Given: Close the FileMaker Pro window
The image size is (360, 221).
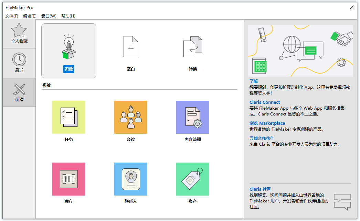Looking at the screenshot, I should point(351,7).
